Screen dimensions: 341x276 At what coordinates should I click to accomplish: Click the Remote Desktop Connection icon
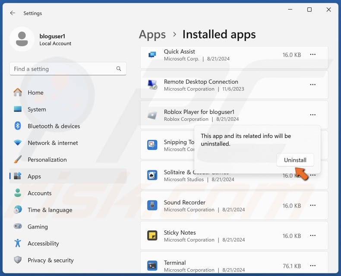pos(152,85)
